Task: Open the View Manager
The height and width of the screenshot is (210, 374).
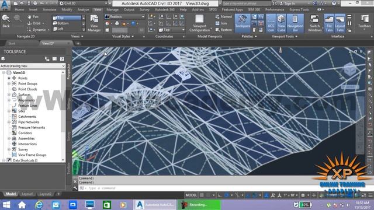Action: [94, 23]
